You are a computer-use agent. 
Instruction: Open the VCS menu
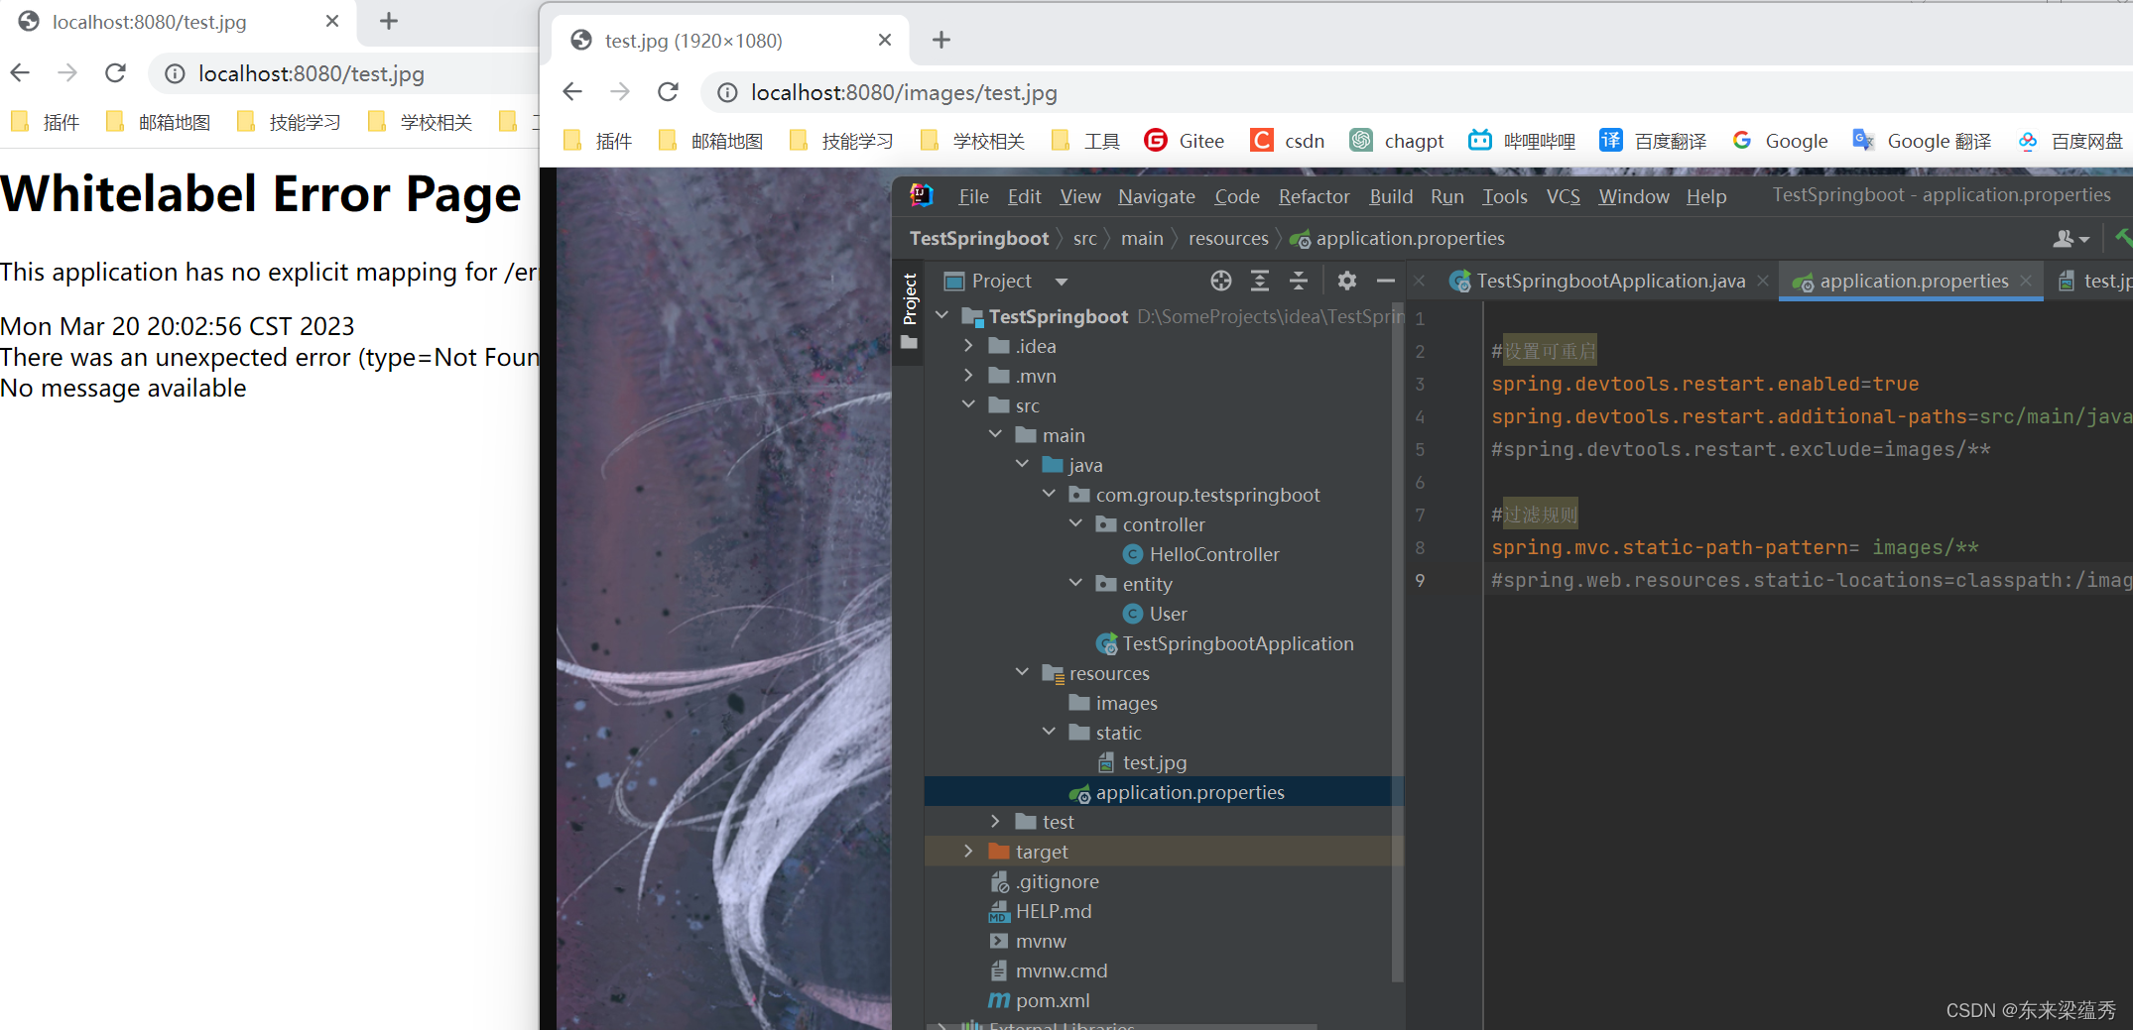1563,196
